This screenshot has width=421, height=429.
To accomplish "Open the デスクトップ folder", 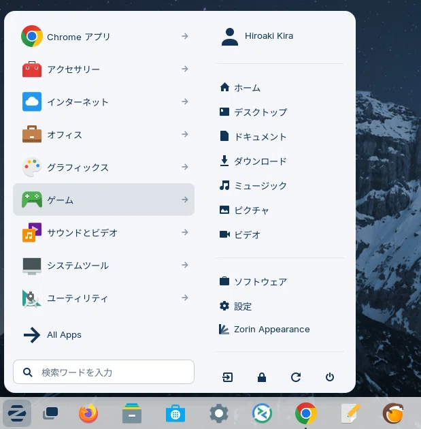I will click(280, 112).
